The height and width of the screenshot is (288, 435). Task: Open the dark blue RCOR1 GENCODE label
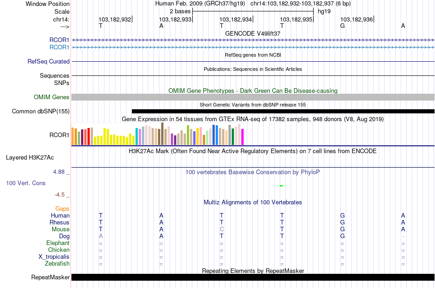coord(59,40)
